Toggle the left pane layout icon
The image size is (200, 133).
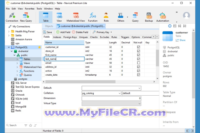[187, 131]
